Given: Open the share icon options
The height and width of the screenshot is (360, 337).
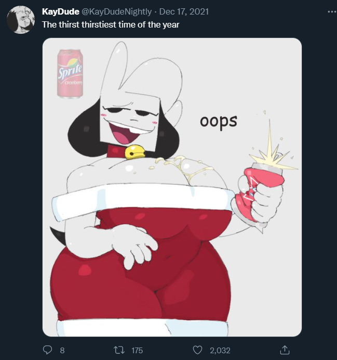Looking at the screenshot, I should (285, 350).
